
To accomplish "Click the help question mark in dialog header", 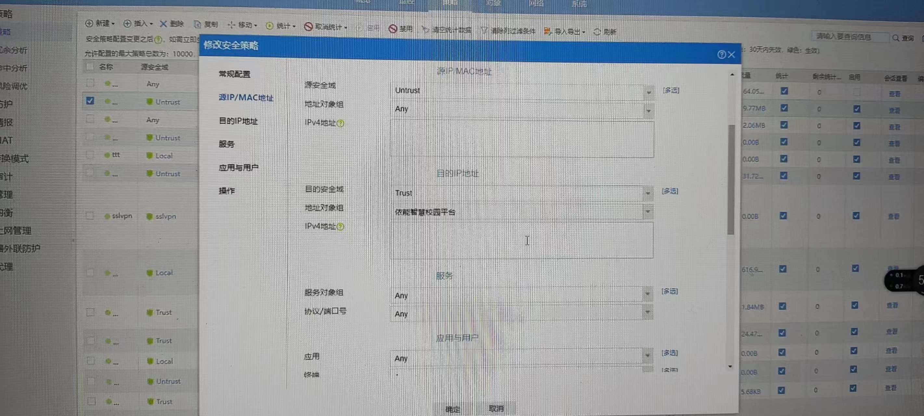I will pyautogui.click(x=721, y=55).
